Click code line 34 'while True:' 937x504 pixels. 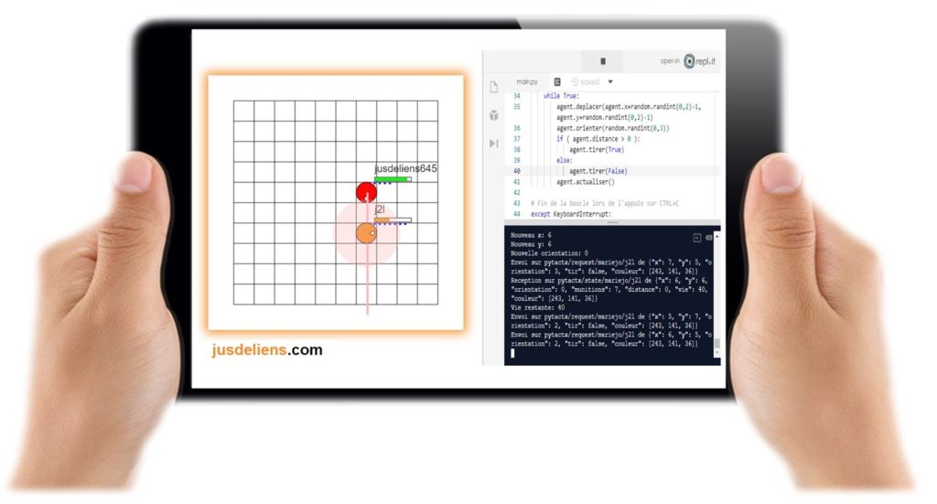561,95
